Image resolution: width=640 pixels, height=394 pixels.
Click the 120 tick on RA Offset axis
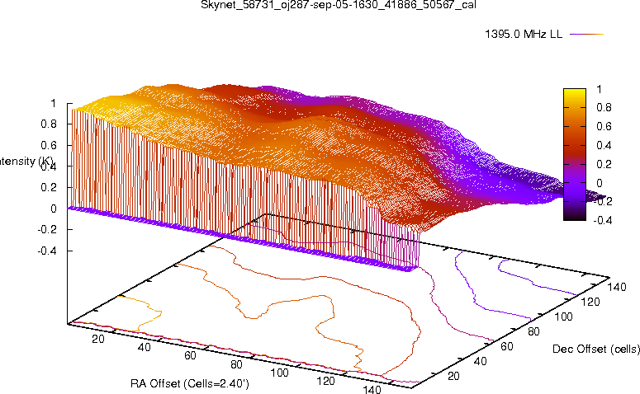pyautogui.click(x=325, y=382)
